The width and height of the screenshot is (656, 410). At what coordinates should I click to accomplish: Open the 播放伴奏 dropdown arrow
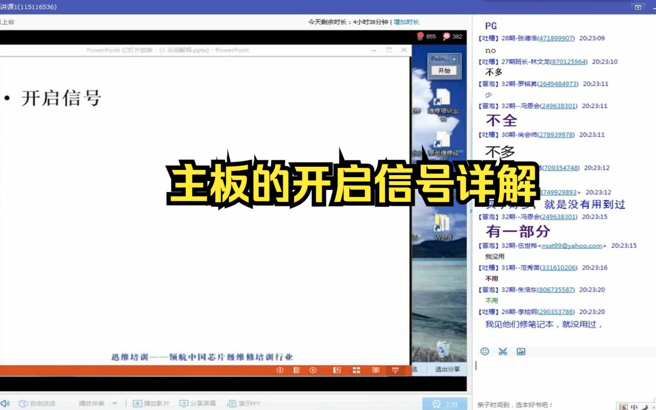(x=115, y=403)
